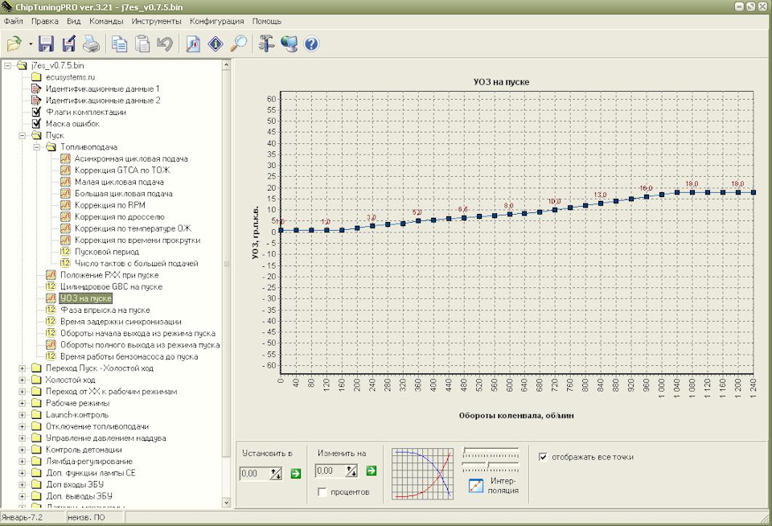Select Фаза впрыска на пуске
The height and width of the screenshot is (526, 772).
[105, 310]
